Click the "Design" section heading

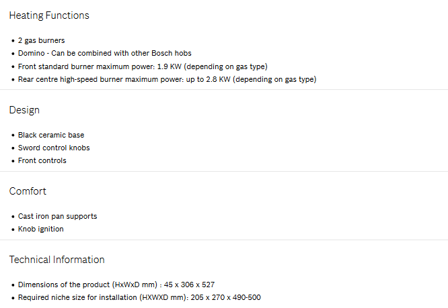coord(24,110)
